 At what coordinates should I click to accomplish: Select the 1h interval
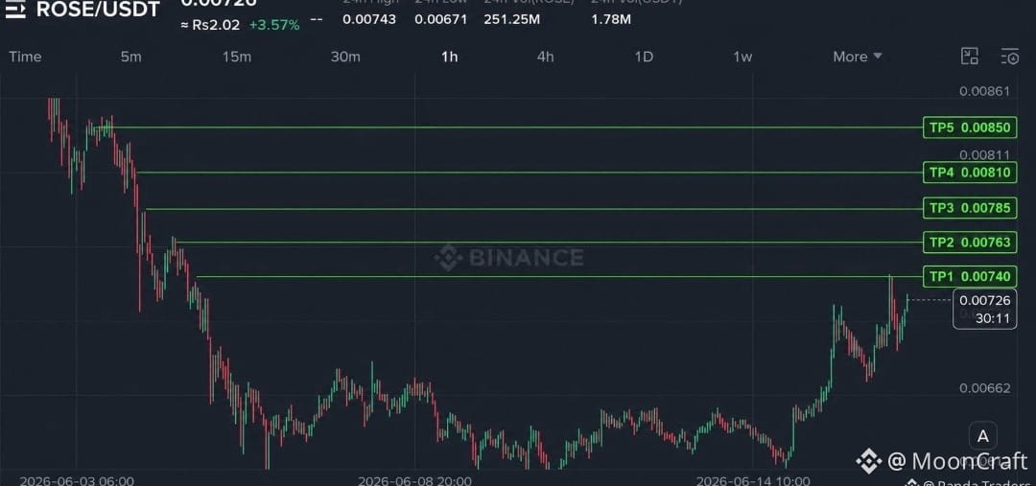[x=449, y=57]
